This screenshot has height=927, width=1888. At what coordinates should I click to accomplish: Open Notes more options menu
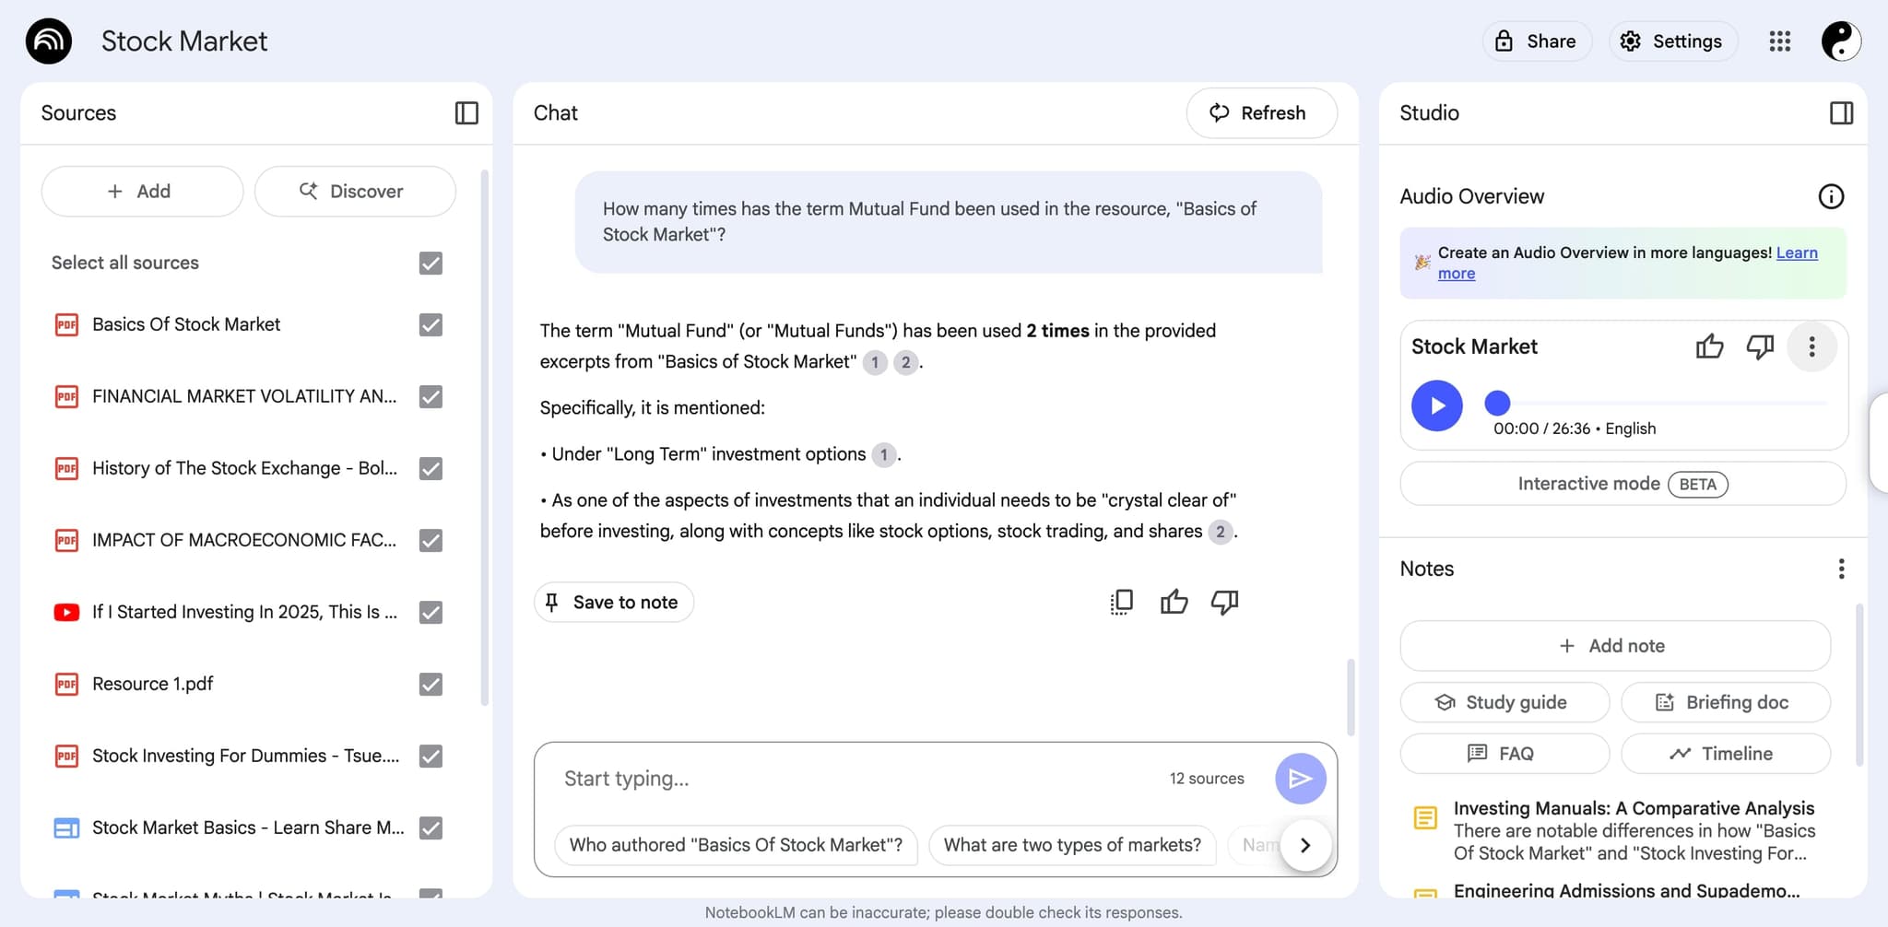(1841, 569)
